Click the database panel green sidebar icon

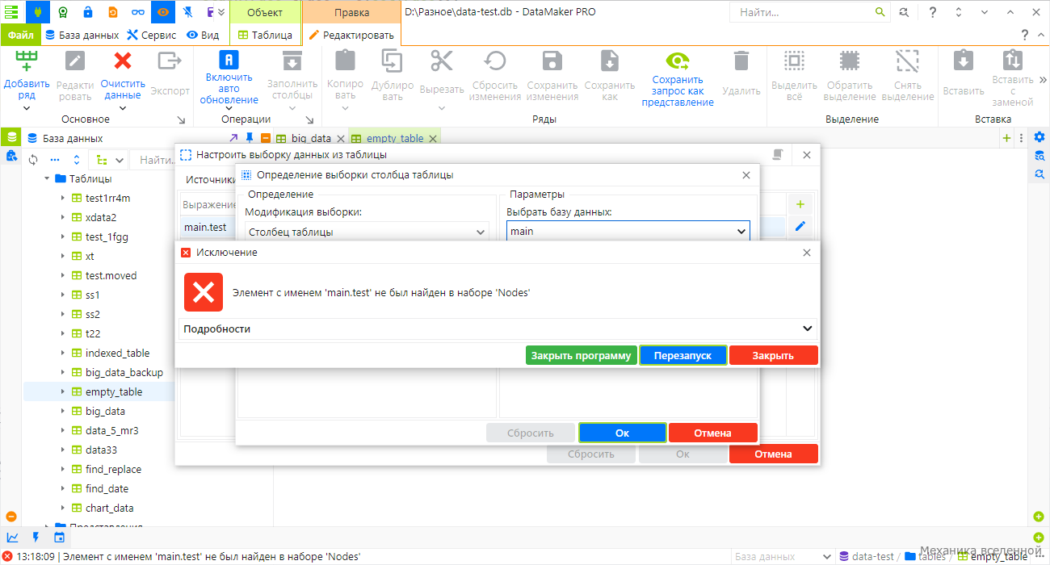pyautogui.click(x=11, y=138)
